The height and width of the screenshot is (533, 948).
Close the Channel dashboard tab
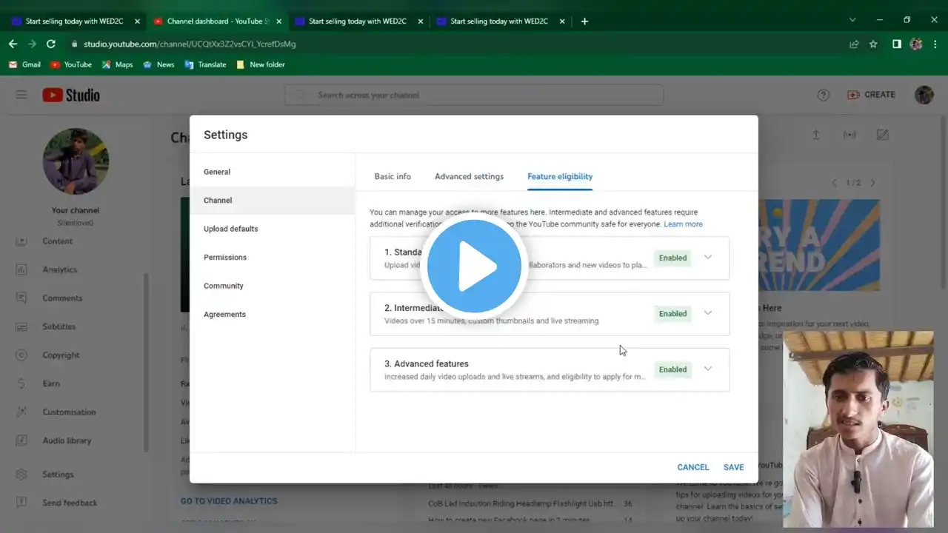pos(279,21)
